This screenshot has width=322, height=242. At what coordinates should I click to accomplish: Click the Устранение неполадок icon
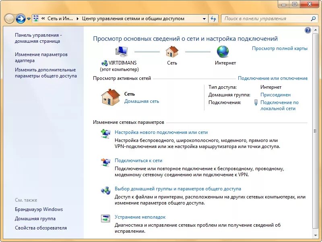pyautogui.click(x=105, y=219)
